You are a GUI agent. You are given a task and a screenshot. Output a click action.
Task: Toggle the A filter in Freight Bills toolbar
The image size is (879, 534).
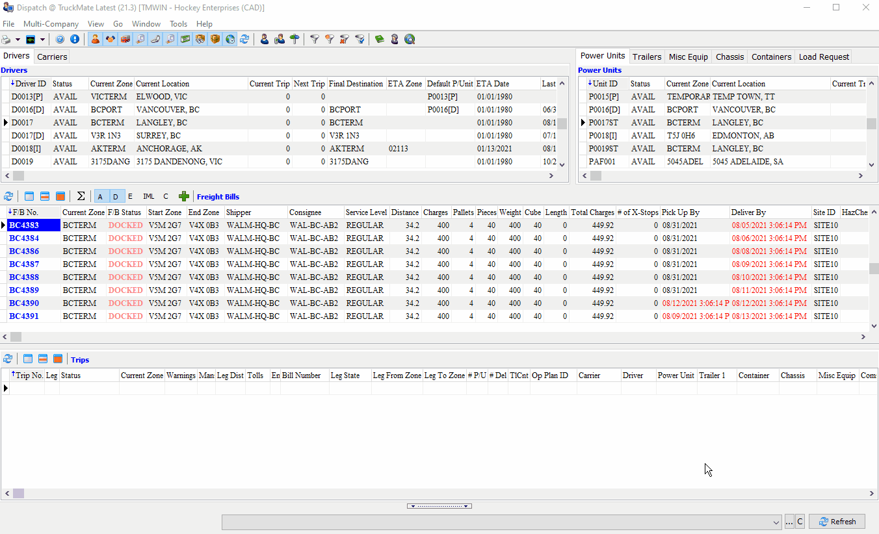click(x=101, y=197)
